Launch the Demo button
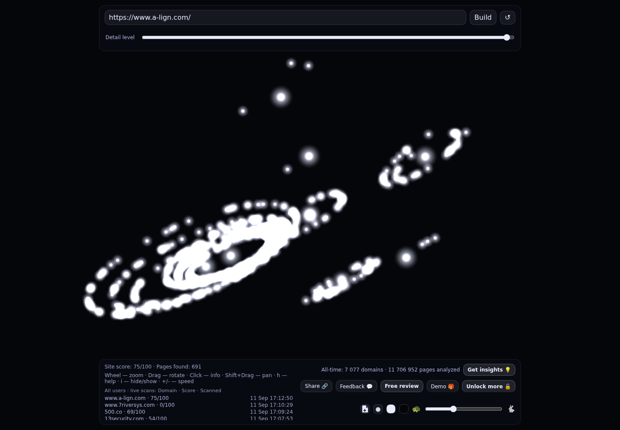Viewport: 620px width, 430px height. [443, 386]
